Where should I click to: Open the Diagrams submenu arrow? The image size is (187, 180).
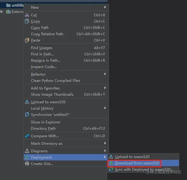[105, 151]
